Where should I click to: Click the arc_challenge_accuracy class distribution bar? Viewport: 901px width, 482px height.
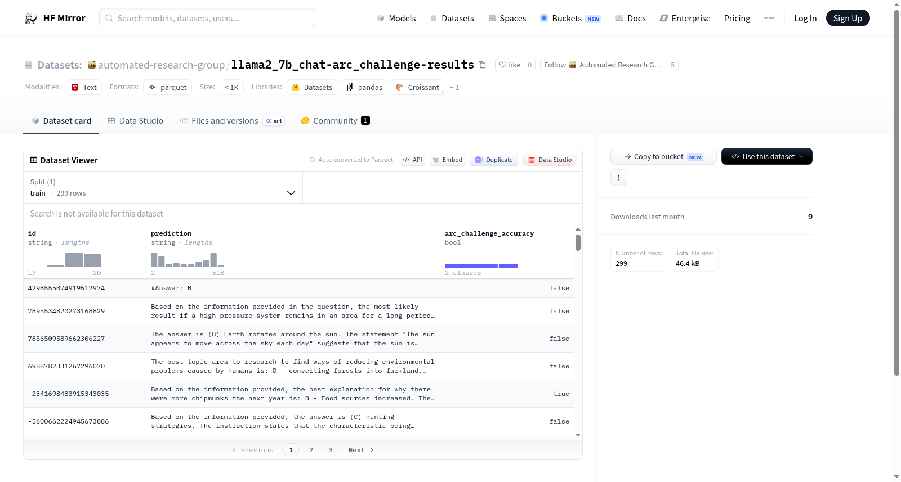point(481,266)
